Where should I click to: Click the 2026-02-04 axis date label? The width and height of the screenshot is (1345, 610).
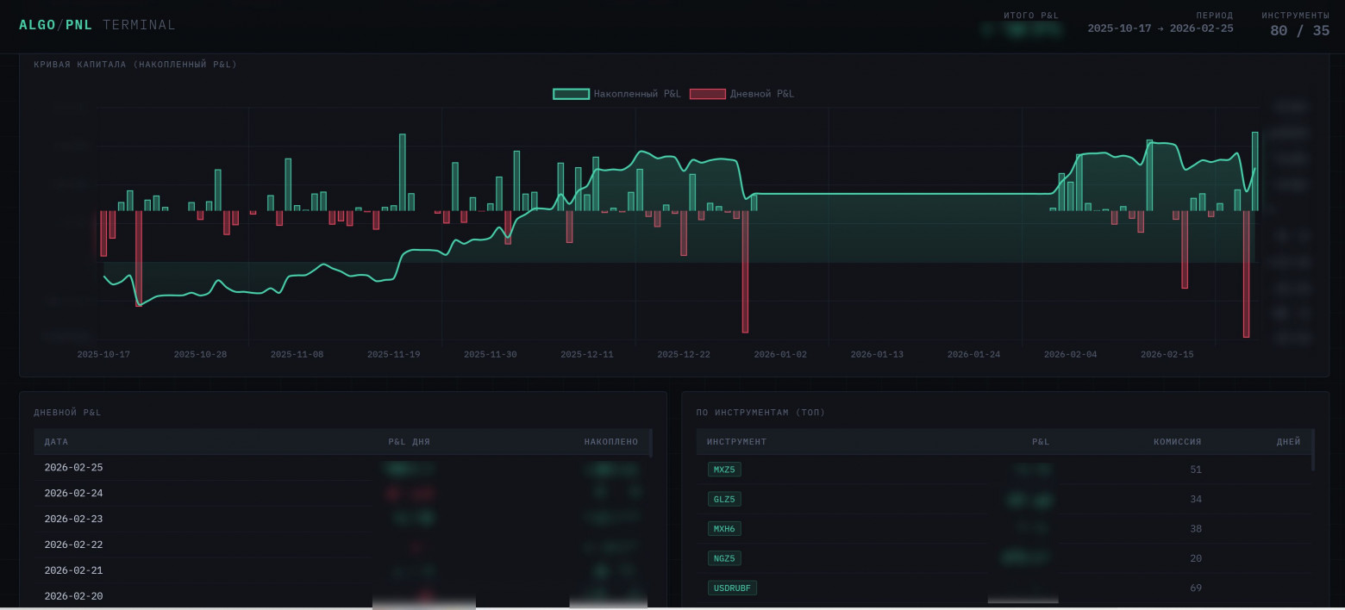pos(1071,354)
